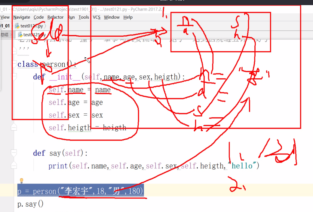Click 'self.age = age' line
Viewport: 313px width, 212px height.
point(76,102)
